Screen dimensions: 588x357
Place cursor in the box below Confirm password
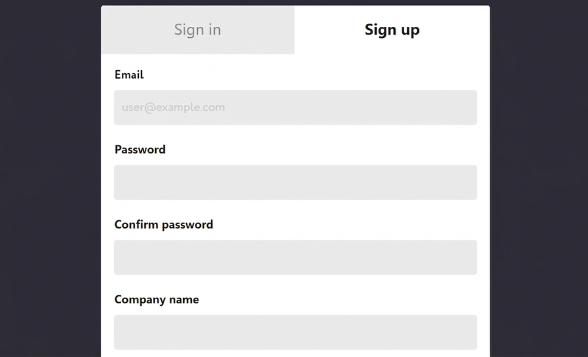[x=295, y=258]
